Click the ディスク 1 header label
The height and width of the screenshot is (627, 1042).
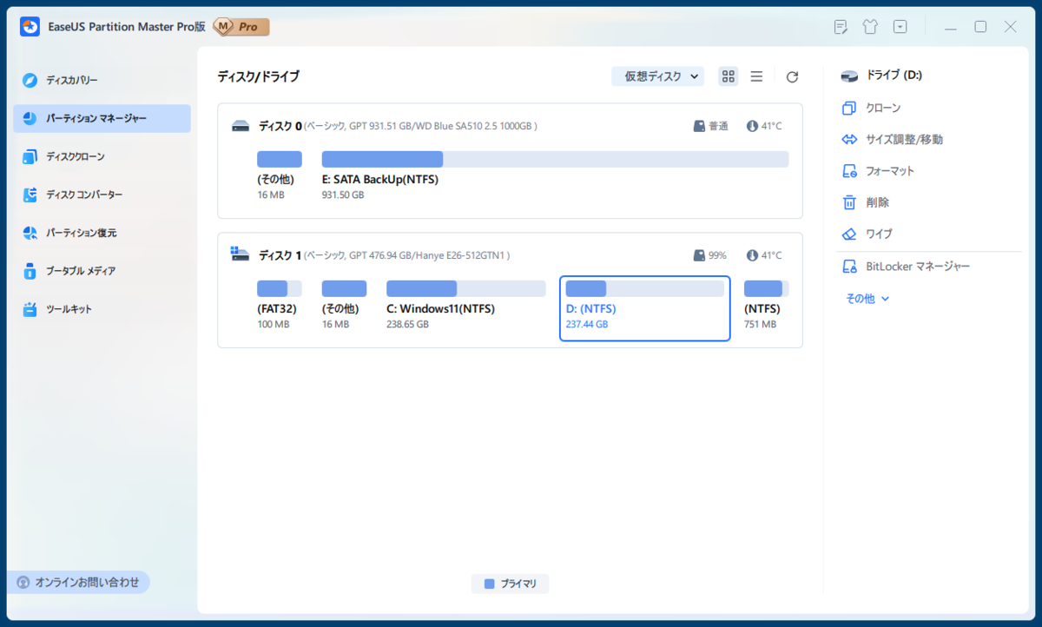[x=280, y=255]
